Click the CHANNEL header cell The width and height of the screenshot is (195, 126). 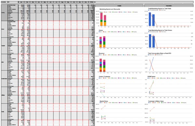point(4,2)
